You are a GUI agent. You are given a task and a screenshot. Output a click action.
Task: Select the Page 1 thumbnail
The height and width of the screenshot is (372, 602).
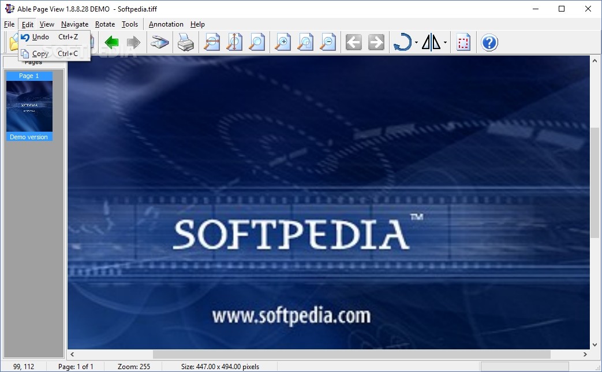pyautogui.click(x=29, y=106)
